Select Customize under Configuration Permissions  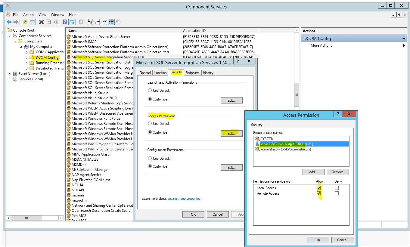click(150, 166)
